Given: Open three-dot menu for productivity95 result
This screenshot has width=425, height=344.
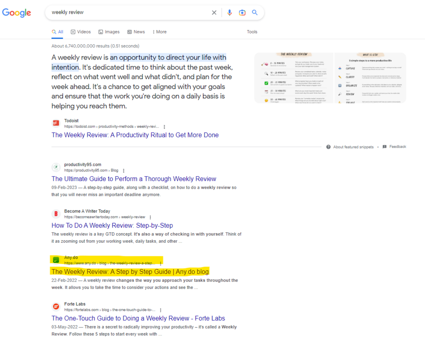Looking at the screenshot, I should tap(124, 171).
